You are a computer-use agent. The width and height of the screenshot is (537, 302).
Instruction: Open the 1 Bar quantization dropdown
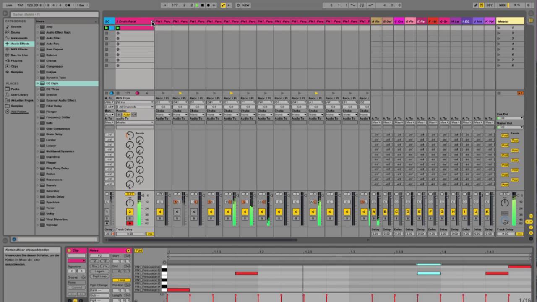tap(83, 5)
